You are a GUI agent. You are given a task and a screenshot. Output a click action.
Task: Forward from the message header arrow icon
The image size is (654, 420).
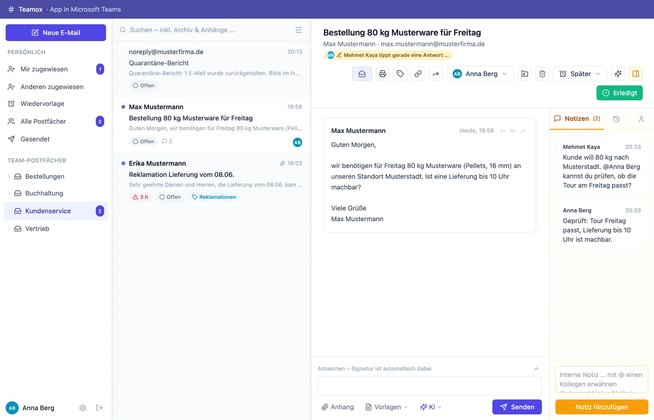click(523, 131)
